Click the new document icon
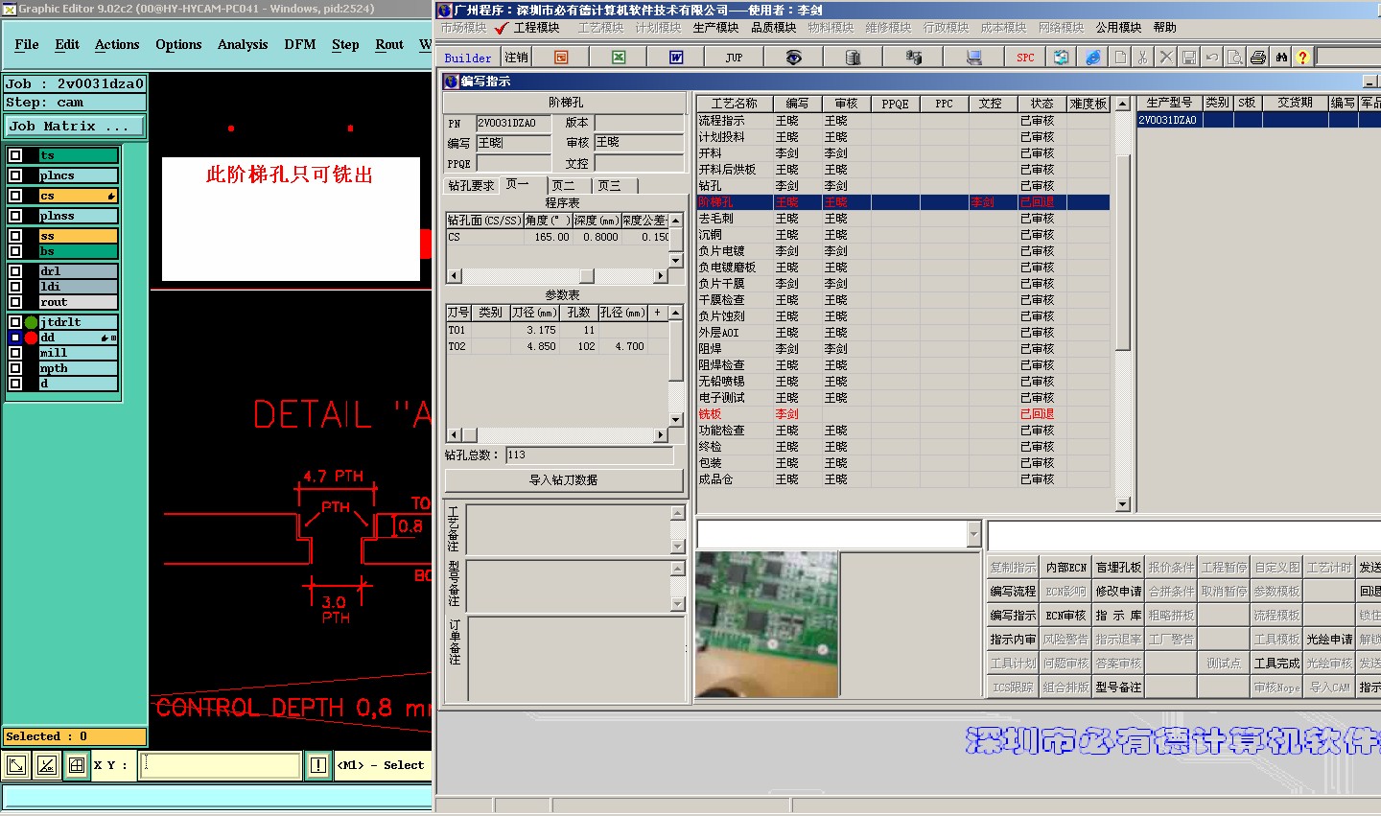Image resolution: width=1381 pixels, height=816 pixels. tap(1120, 58)
